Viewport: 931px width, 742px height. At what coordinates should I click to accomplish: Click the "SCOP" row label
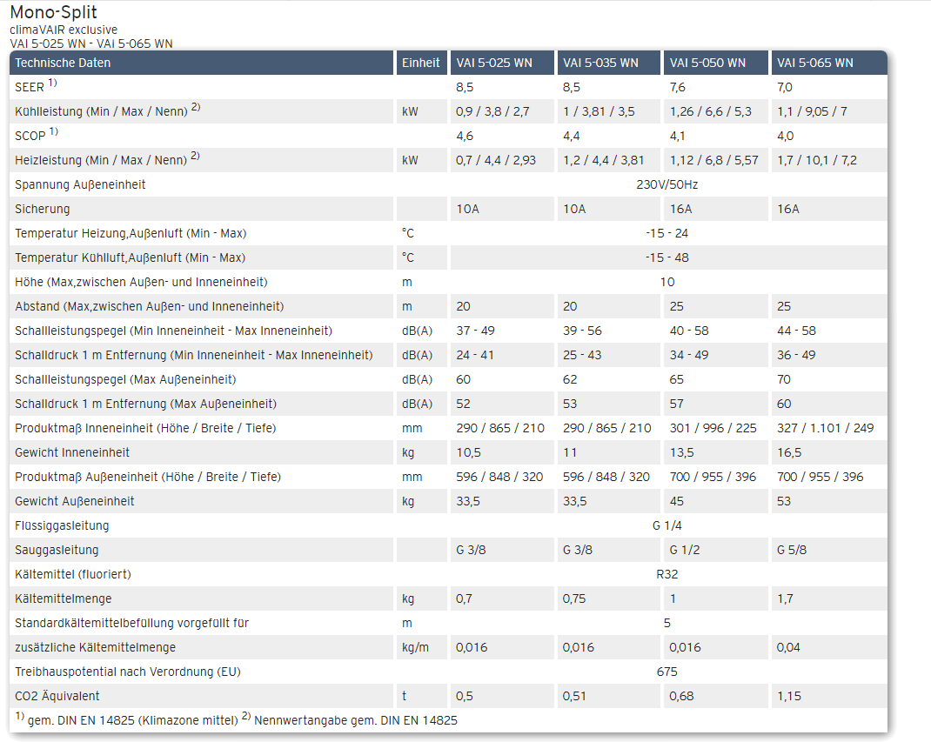point(30,136)
